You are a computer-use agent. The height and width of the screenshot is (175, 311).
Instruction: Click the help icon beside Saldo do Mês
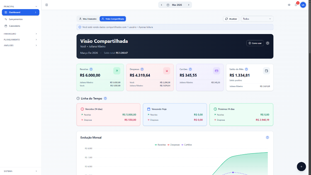[246, 69]
